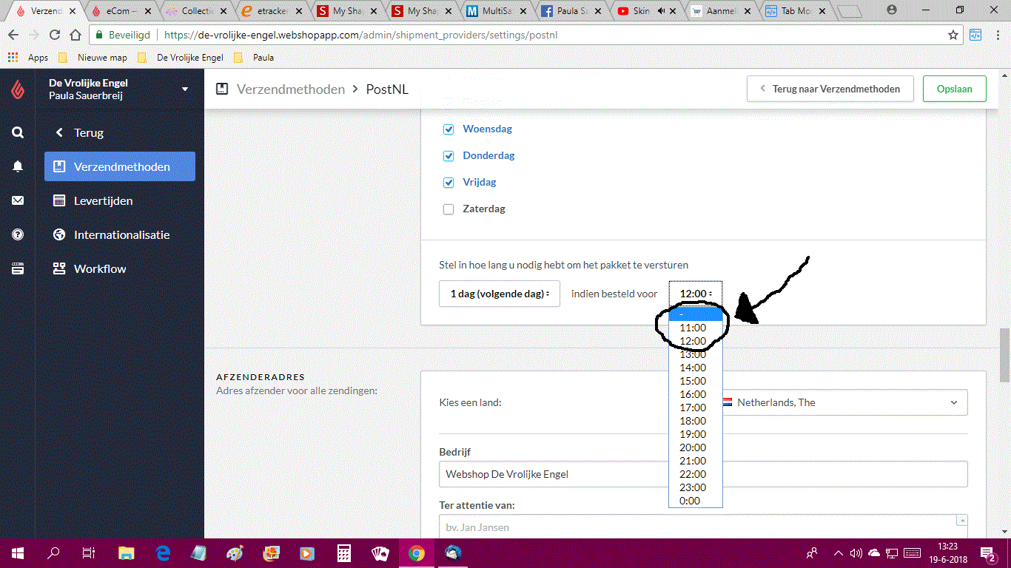
Task: Open notifications bell in left sidebar
Action: click(18, 166)
